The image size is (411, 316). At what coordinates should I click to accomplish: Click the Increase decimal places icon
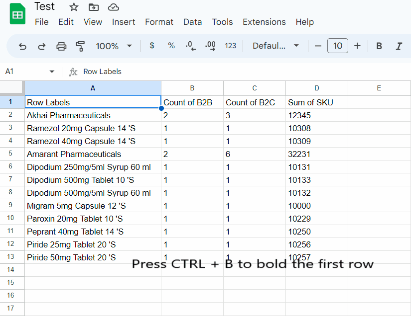pos(210,46)
